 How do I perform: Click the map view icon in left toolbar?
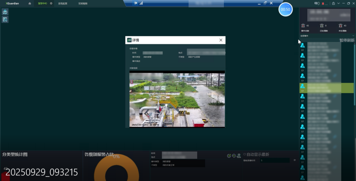coord(5,12)
